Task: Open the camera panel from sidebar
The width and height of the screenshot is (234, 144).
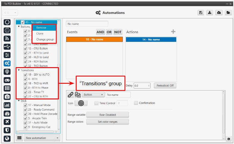Action: [8, 97]
